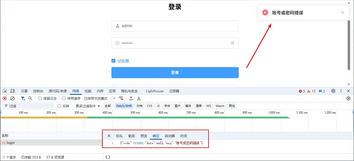Select the inspect element picker icon
The image size is (354, 161).
coord(5,91)
